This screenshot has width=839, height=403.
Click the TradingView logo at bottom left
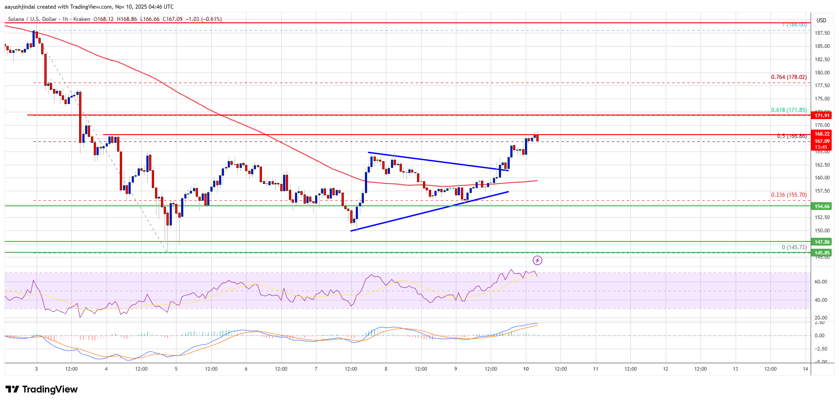pos(42,389)
